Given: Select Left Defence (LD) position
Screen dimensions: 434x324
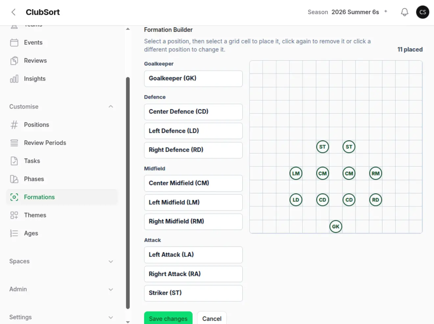Looking at the screenshot, I should pyautogui.click(x=193, y=131).
